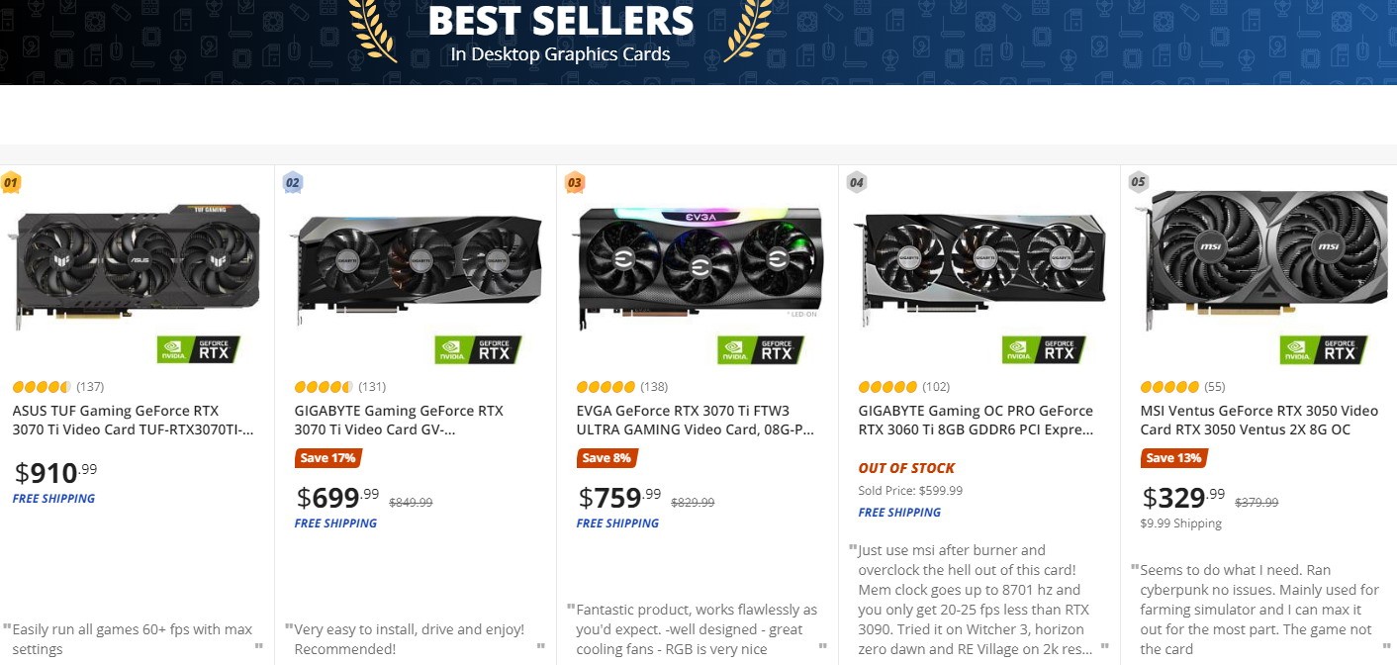Click the 05 rank badge icon
The image size is (1397, 665).
[1139, 182]
